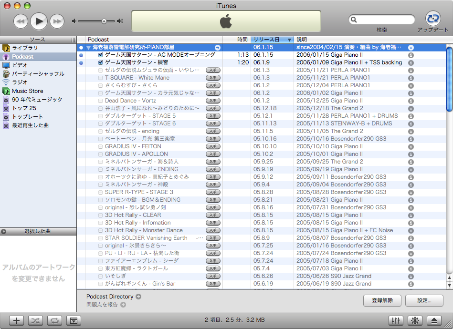Click the Play button
The width and height of the screenshot is (453, 329).
coord(39,21)
